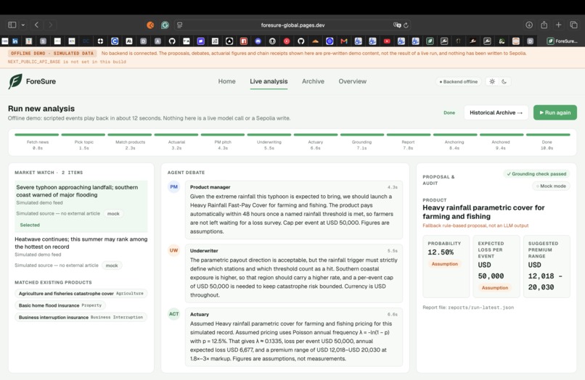This screenshot has width=585, height=380.
Task: Click the Done status text
Action: tap(449, 112)
